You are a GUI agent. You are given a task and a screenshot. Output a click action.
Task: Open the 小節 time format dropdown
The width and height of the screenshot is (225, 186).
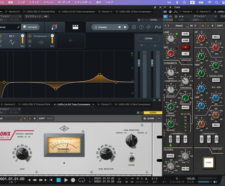click(12, 183)
